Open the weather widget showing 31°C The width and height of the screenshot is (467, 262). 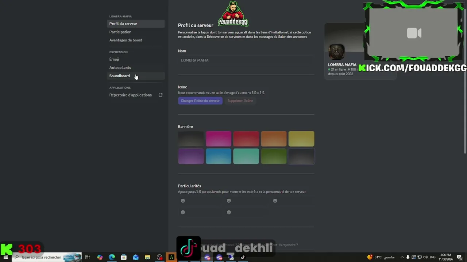pos(381,257)
